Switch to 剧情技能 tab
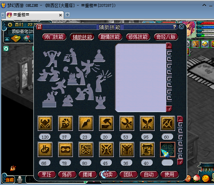 [110, 37]
